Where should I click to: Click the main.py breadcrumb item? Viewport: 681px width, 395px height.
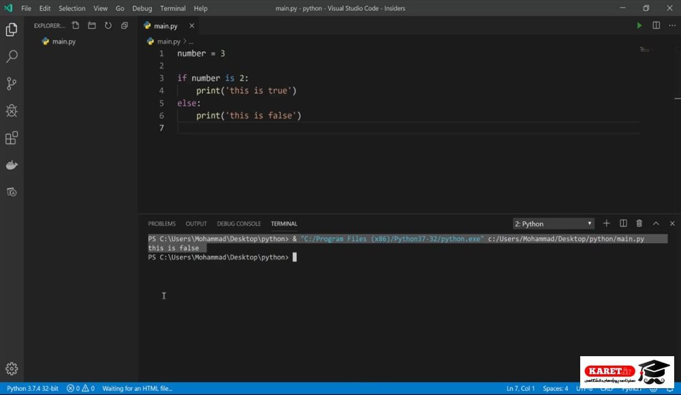pos(168,42)
